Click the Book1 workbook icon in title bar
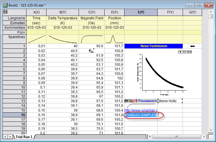Image resolution: width=216 pixels, height=142 pixels. pyautogui.click(x=5, y=5)
